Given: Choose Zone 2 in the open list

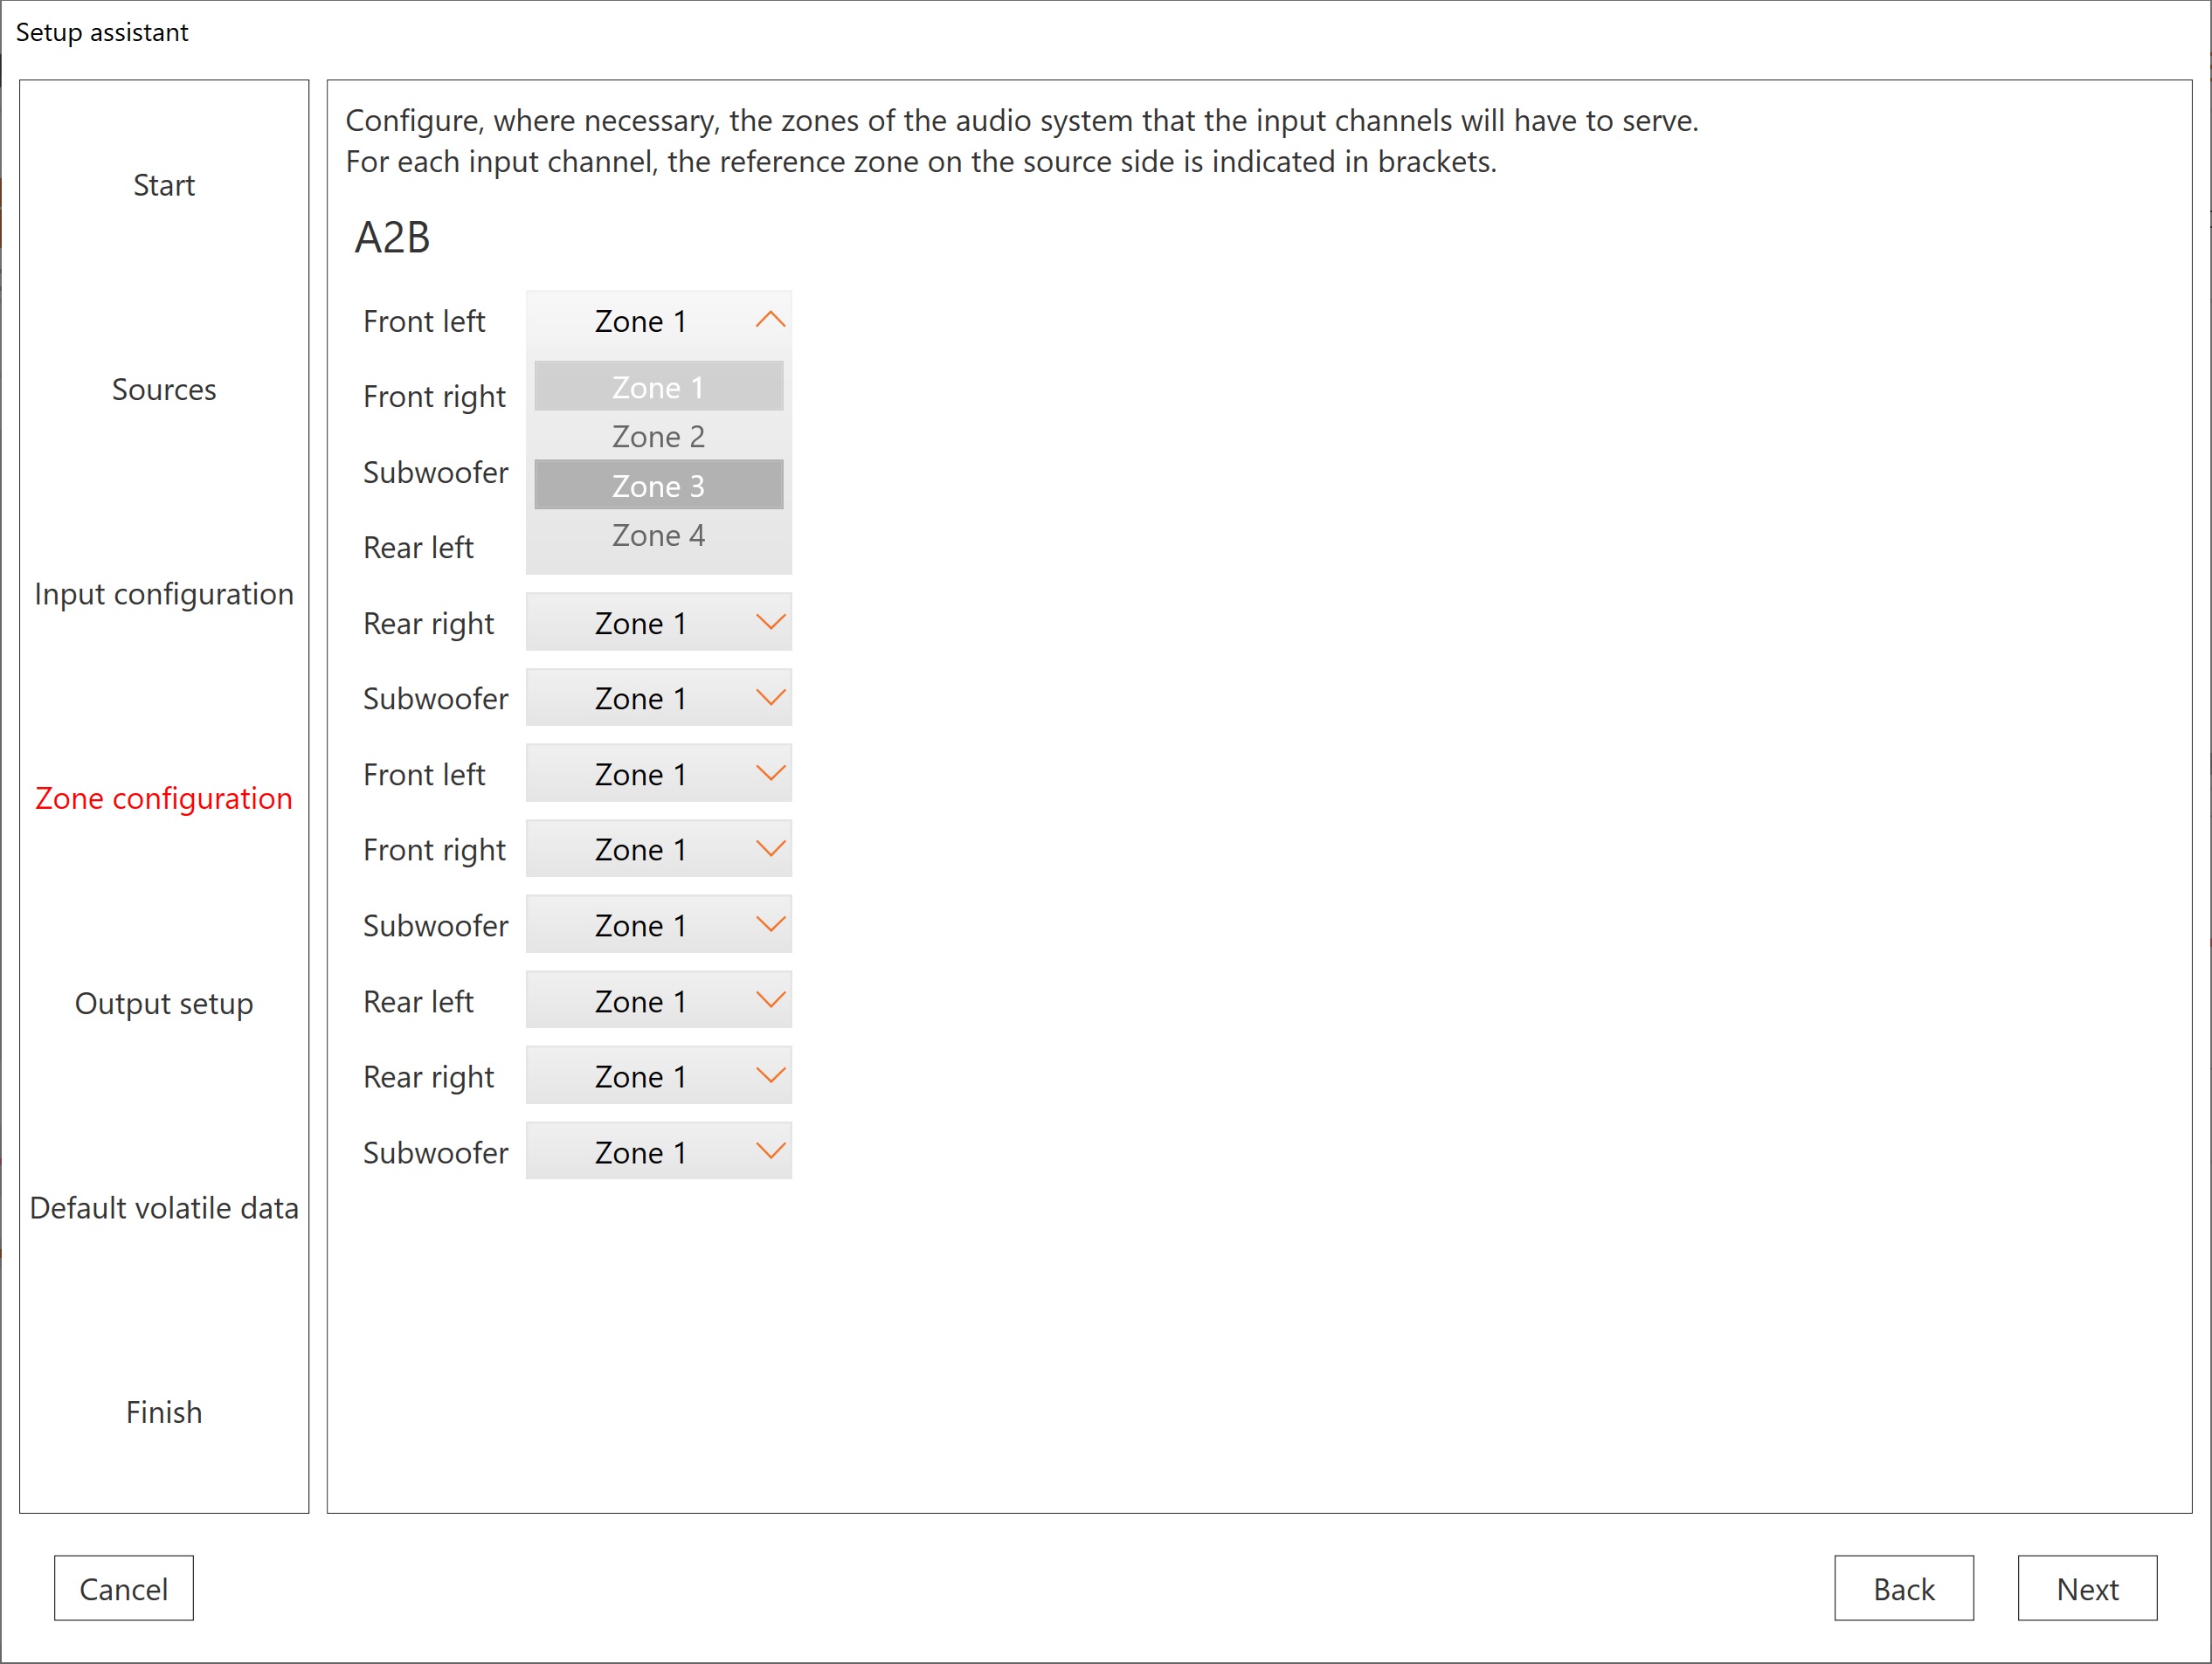Looking at the screenshot, I should [658, 437].
